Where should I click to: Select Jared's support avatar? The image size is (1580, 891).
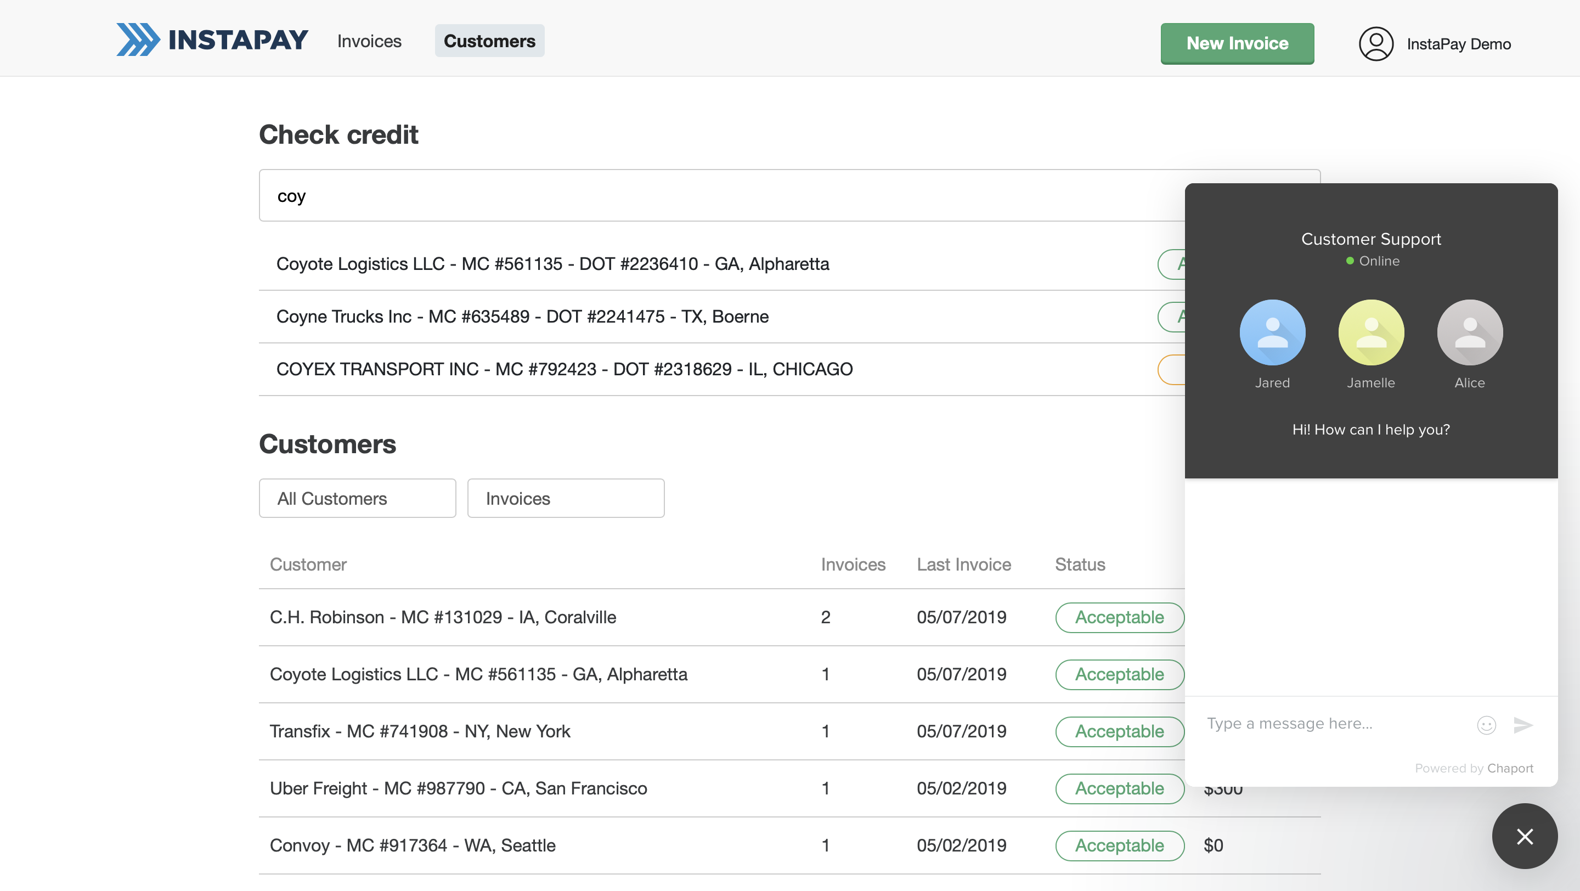(1272, 332)
